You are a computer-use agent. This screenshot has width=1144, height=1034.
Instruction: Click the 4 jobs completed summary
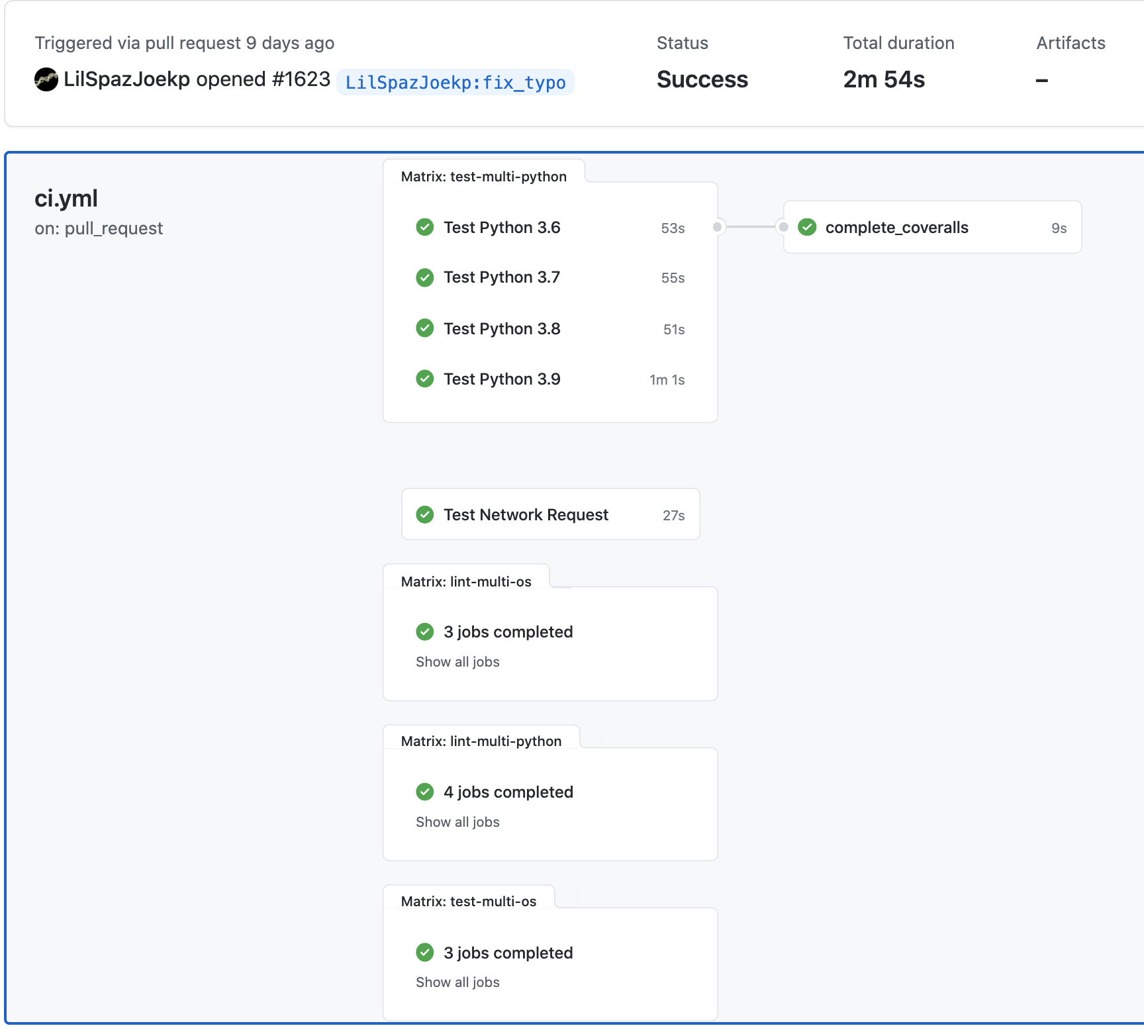click(508, 792)
